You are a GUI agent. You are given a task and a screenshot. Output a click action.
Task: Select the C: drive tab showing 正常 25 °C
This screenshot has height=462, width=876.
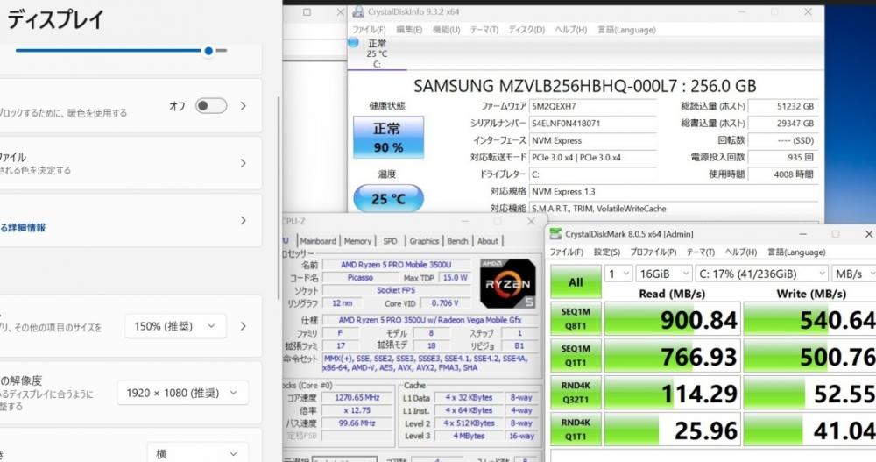(x=377, y=53)
